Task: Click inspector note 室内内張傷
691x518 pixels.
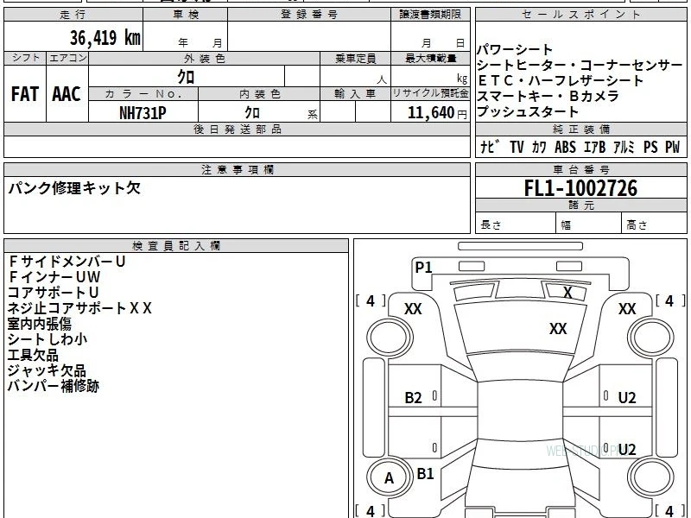Action: click(x=39, y=324)
